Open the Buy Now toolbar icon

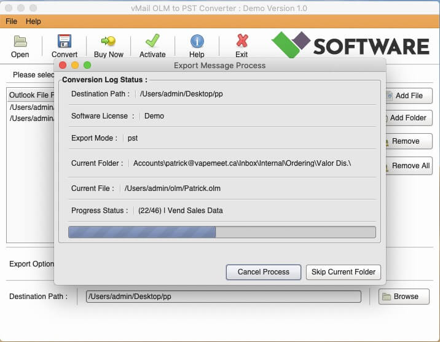[x=109, y=42]
